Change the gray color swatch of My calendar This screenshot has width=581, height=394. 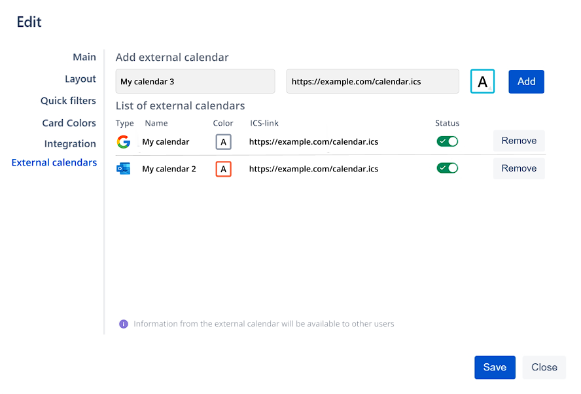pos(224,142)
